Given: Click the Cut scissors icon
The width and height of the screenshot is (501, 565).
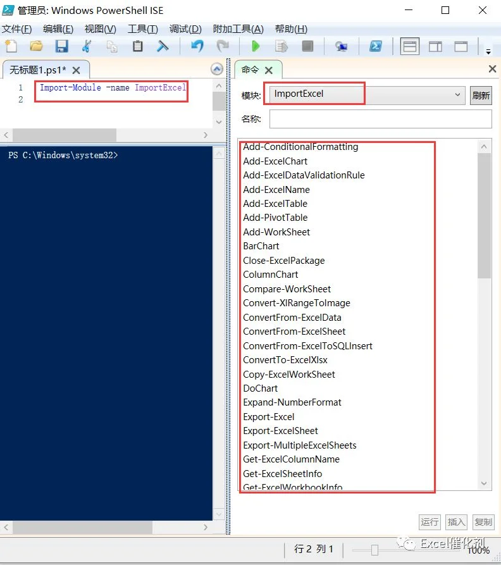Looking at the screenshot, I should (x=87, y=46).
